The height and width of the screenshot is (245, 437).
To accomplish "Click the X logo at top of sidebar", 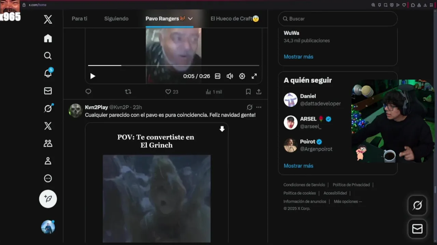I will (x=48, y=19).
